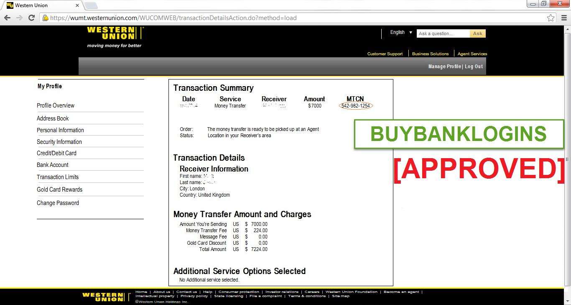This screenshot has width=571, height=305.
Task: Open Home footer link
Action: pyautogui.click(x=141, y=292)
